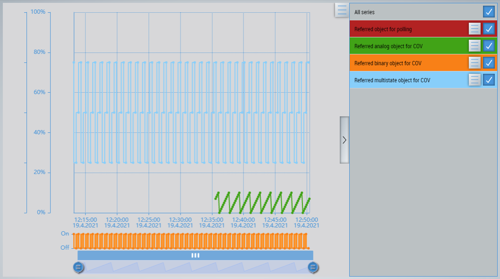Uncheck the All series checkbox
The height and width of the screenshot is (279, 500).
[489, 12]
